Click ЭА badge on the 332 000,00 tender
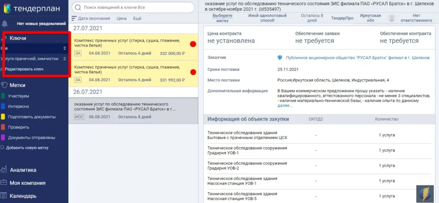Image resolution: width=439 pixels, height=203 pixels. pyautogui.click(x=78, y=53)
